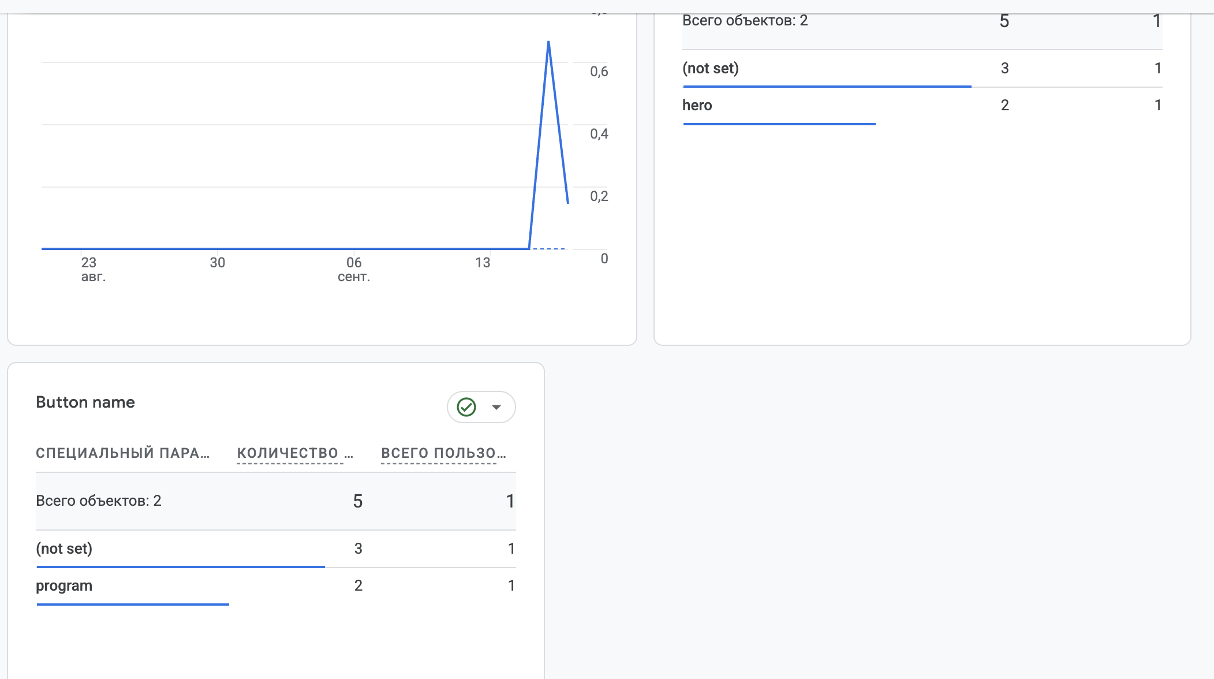The width and height of the screenshot is (1214, 679).
Task: Select the (not set) row in Button name table
Action: (276, 549)
